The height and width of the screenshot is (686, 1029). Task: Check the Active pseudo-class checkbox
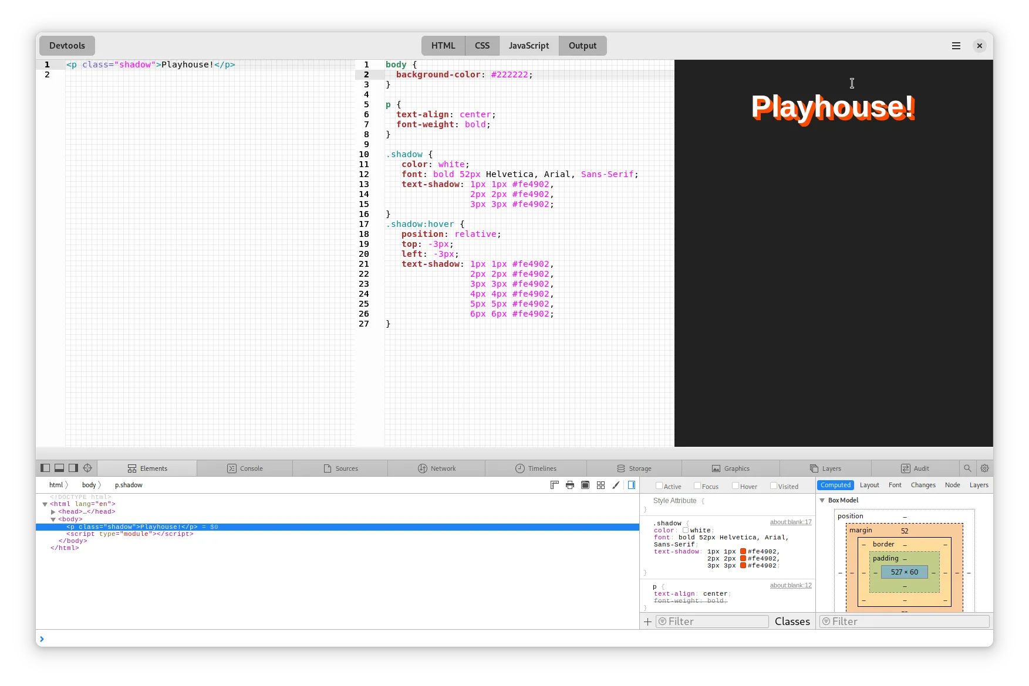click(x=659, y=485)
